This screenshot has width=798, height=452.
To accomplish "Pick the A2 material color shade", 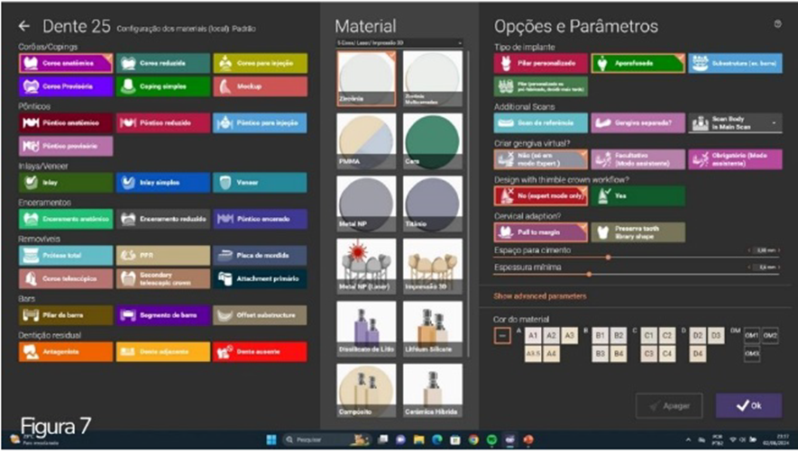I will [551, 334].
